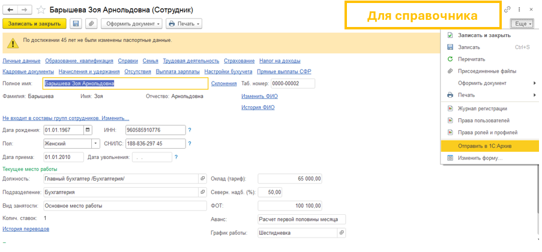The height and width of the screenshot is (252, 542).
Task: Open the Справки link
Action: point(128,61)
